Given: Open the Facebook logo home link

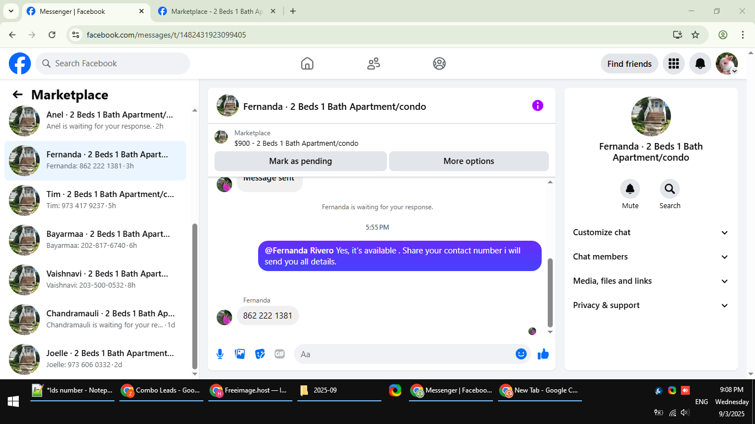Looking at the screenshot, I should point(20,63).
